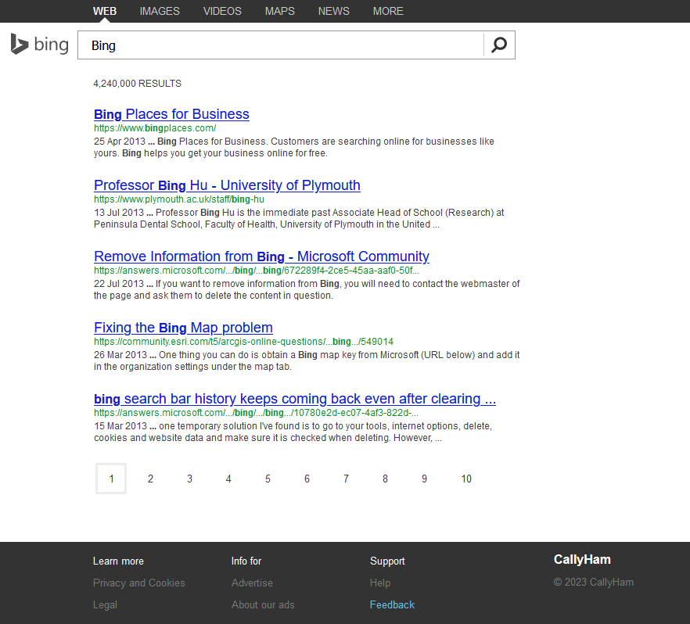The width and height of the screenshot is (690, 624).
Task: Open Bing Places for Business result
Action: (171, 114)
